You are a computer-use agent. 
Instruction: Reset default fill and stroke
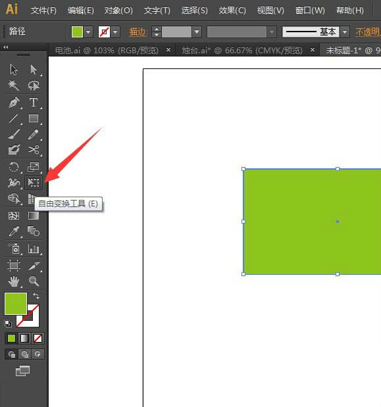pos(8,323)
